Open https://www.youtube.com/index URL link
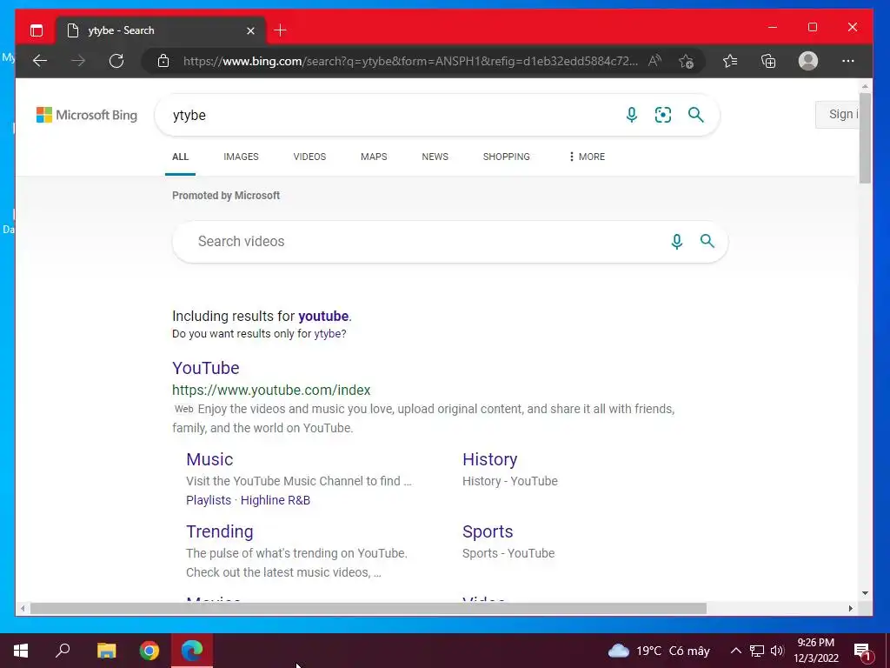 [x=271, y=390]
